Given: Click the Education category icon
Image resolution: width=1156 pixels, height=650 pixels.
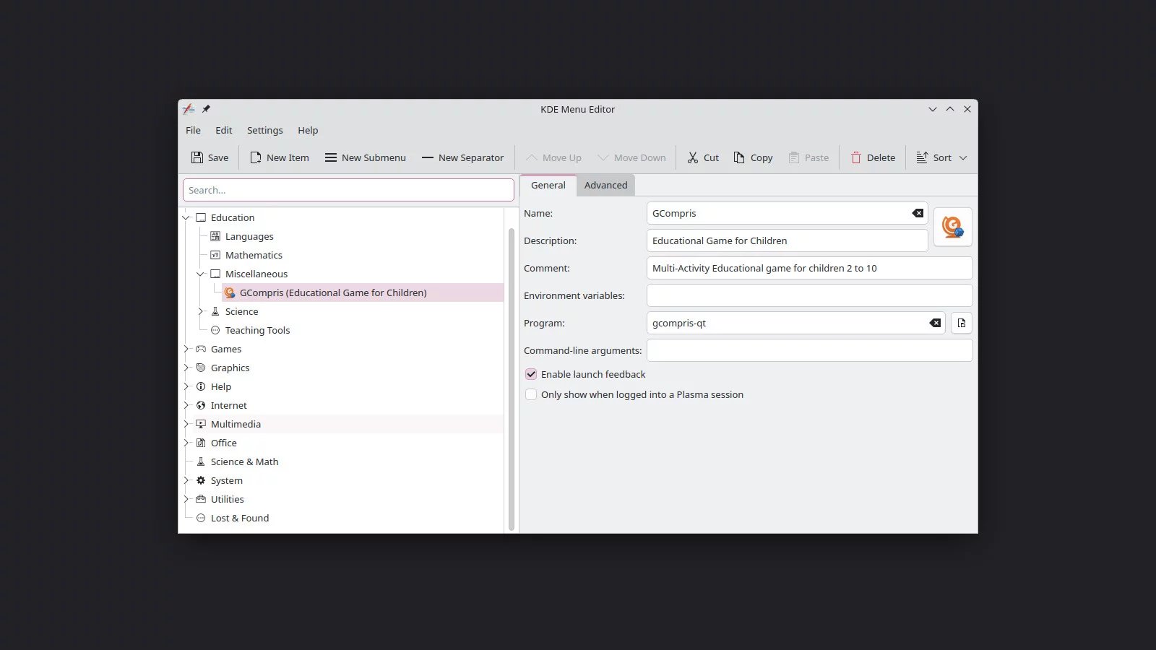Looking at the screenshot, I should point(201,217).
